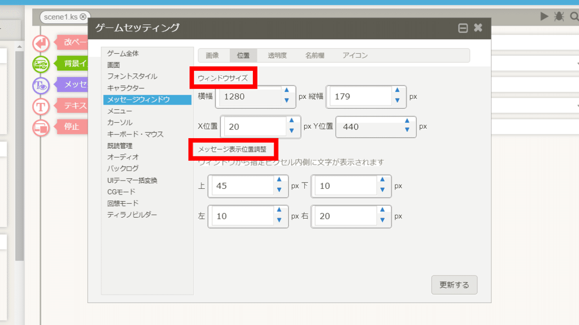
Task: Open メニュー settings category
Action: click(120, 111)
